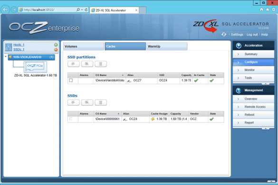
Task: Click the SSDs: 1 link
Action: point(19,49)
